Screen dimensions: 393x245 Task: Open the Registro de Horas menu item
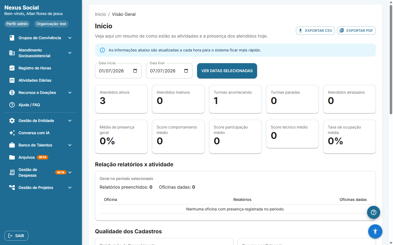point(41,68)
